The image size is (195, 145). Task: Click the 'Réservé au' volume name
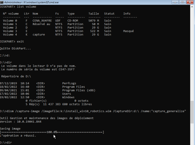(x=41, y=24)
